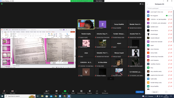Open the Windows Start menu
Viewport: 174px width, 98px height.
click(x=2, y=96)
